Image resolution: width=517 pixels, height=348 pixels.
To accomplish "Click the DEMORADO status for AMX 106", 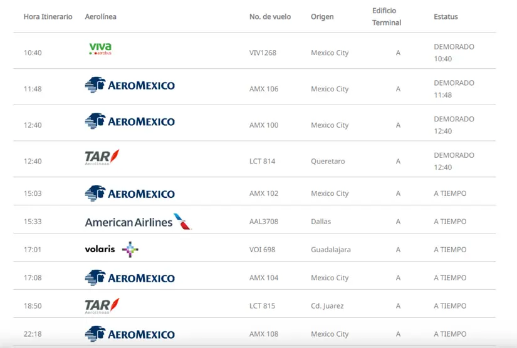I will click(x=454, y=83).
